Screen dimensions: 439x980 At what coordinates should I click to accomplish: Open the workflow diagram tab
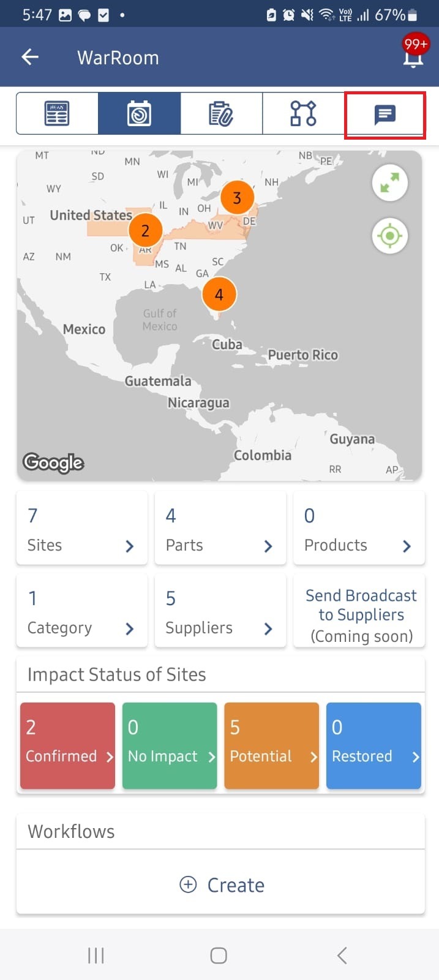tap(303, 113)
